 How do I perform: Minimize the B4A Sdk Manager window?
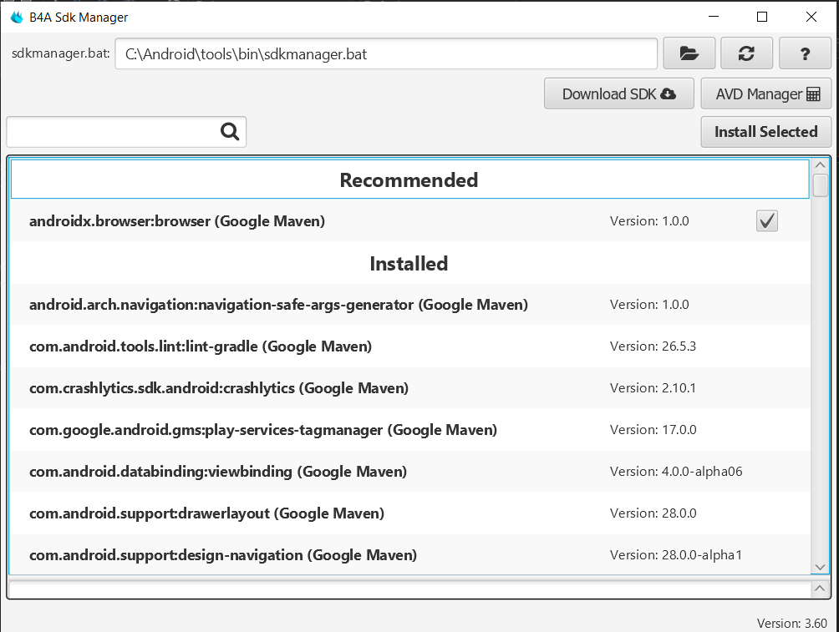pyautogui.click(x=714, y=17)
